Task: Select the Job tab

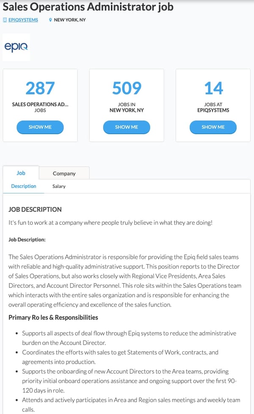Action: point(21,173)
